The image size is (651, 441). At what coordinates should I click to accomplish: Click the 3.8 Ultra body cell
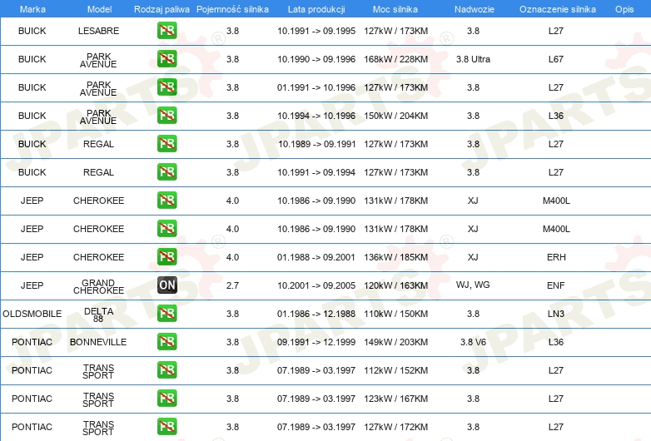pos(473,59)
